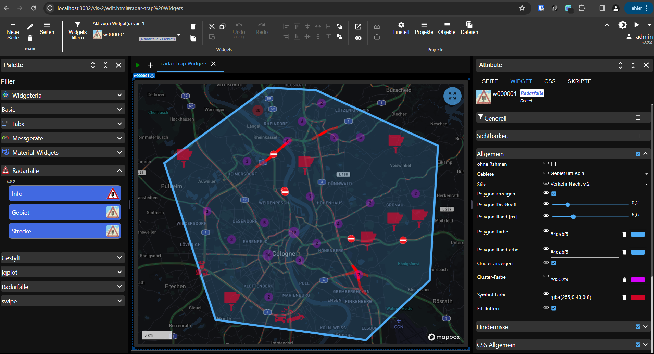Image resolution: width=654 pixels, height=354 pixels.
Task: Expand the Messgeräte palette group
Action: pos(63,138)
